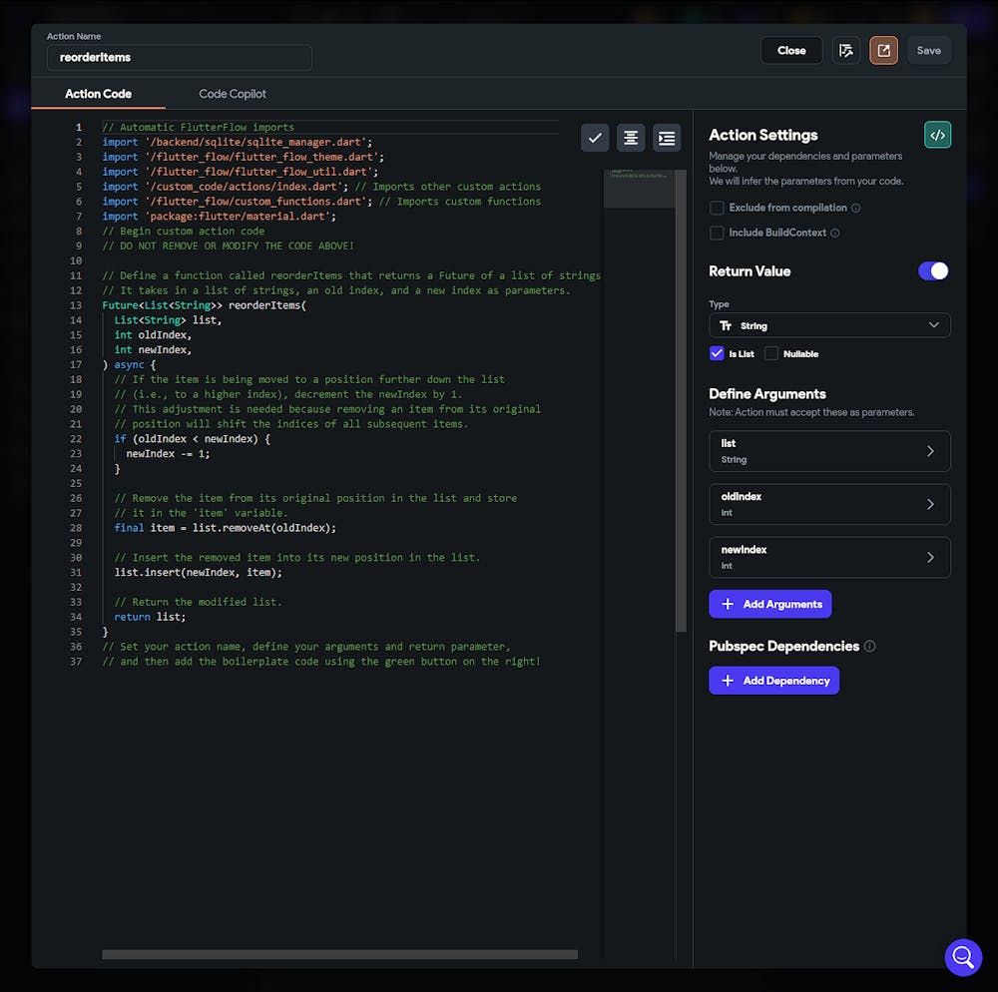Expand the newIndex argument row
This screenshot has height=992, width=998.
click(x=829, y=557)
